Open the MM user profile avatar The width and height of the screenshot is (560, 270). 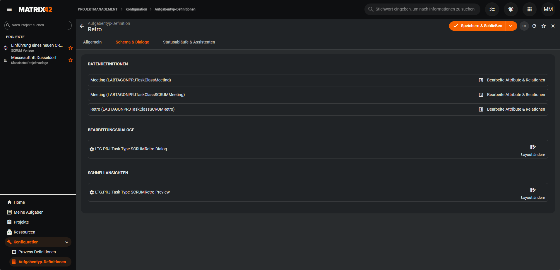tap(548, 9)
